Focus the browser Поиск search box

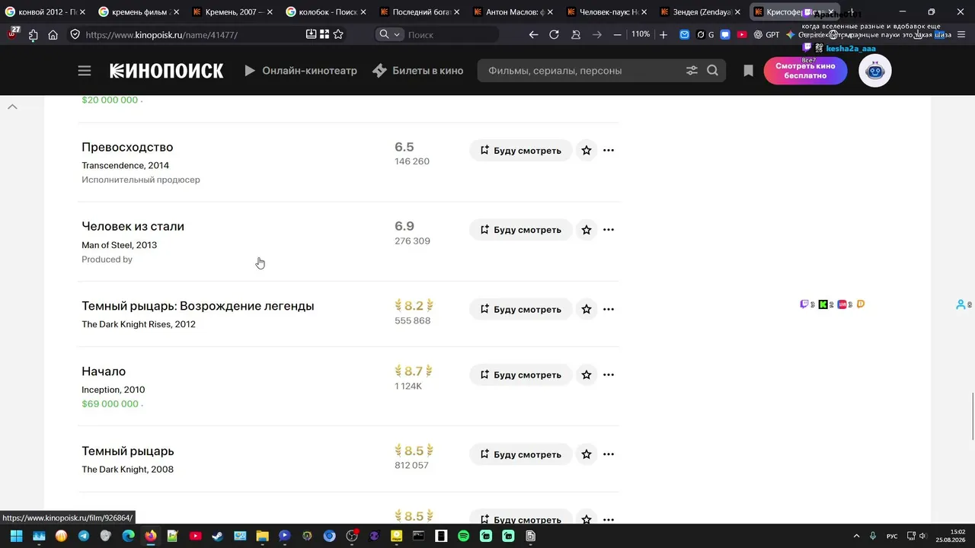tap(451, 34)
